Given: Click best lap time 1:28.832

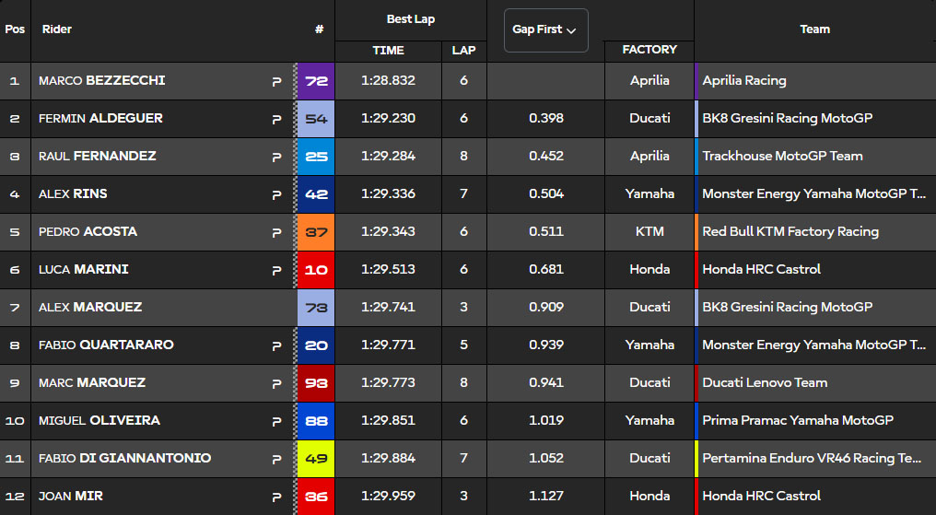Looking at the screenshot, I should [x=388, y=80].
